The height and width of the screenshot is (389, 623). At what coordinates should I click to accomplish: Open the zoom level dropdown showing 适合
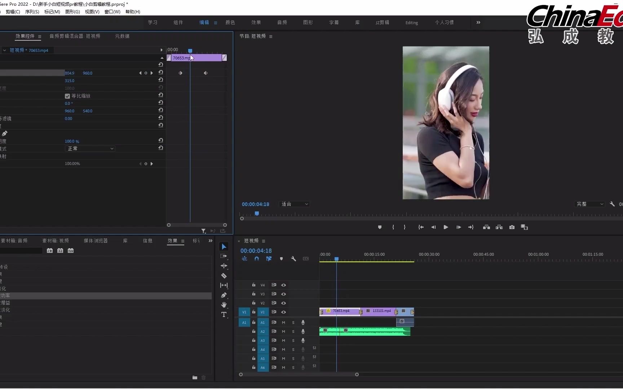pyautogui.click(x=295, y=204)
